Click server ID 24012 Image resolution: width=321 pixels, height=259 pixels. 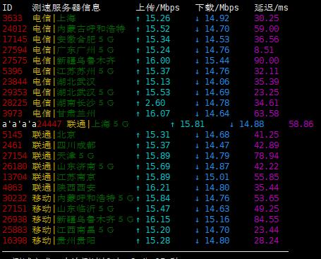click(x=15, y=29)
